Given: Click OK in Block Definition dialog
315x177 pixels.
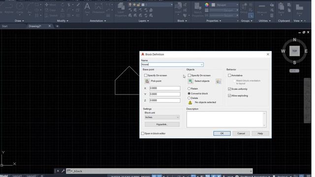Looking at the screenshot, I should (222, 133).
